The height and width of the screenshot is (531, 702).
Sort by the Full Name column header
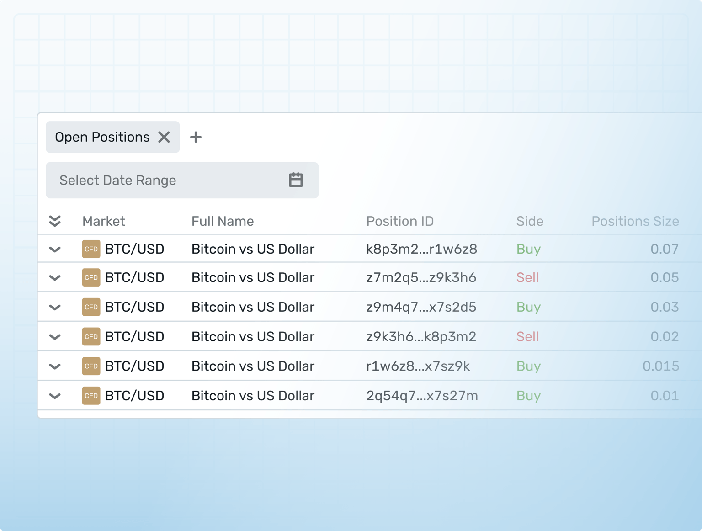(223, 221)
